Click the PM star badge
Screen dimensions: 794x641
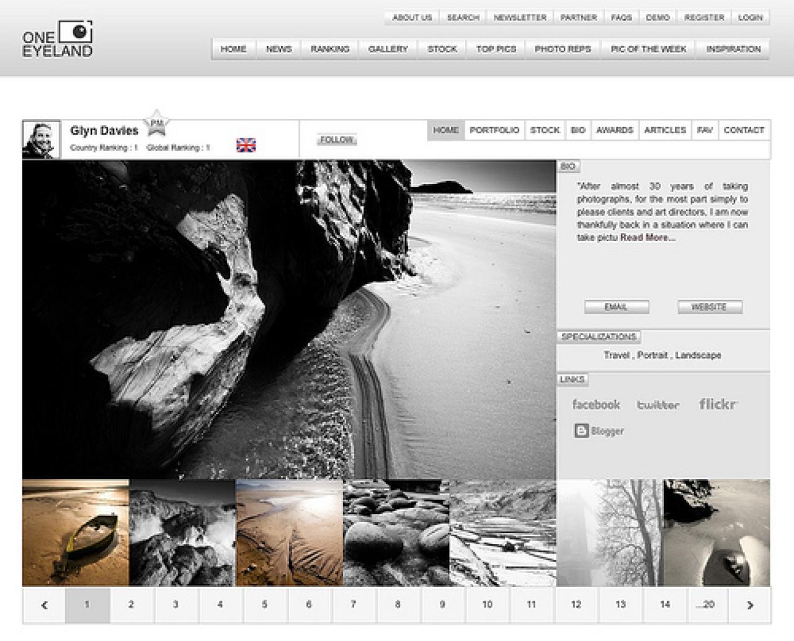(x=156, y=123)
